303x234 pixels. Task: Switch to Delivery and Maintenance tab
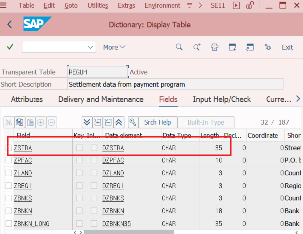pyautogui.click(x=101, y=99)
